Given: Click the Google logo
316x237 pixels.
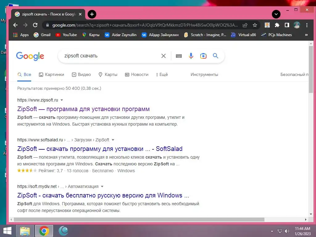Looking at the screenshot, I should coord(30,56).
